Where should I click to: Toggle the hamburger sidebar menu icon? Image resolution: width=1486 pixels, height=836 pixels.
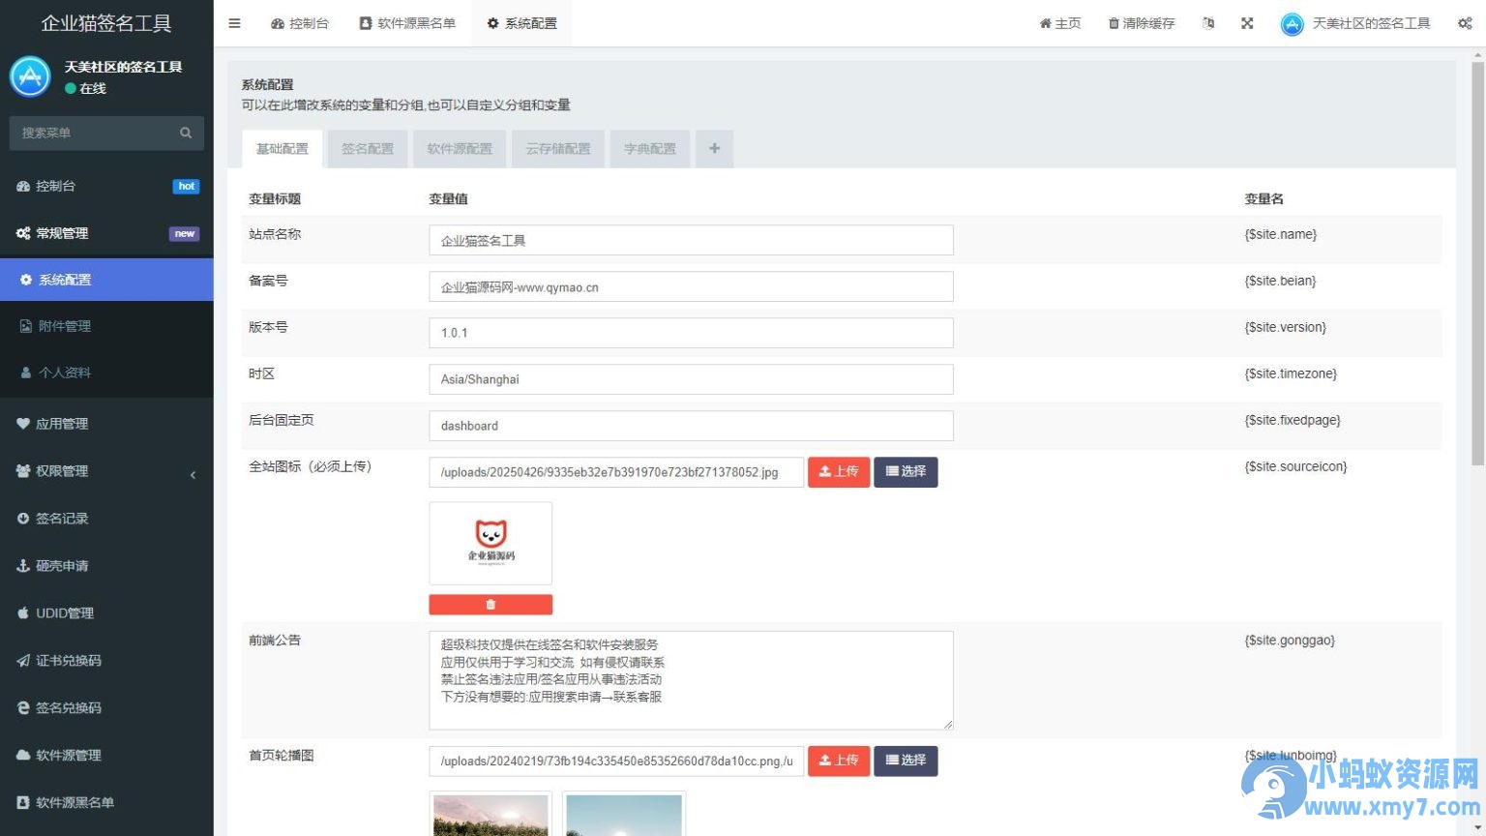point(234,23)
